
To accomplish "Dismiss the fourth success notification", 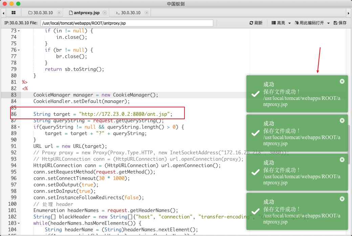I will click(342, 199).
